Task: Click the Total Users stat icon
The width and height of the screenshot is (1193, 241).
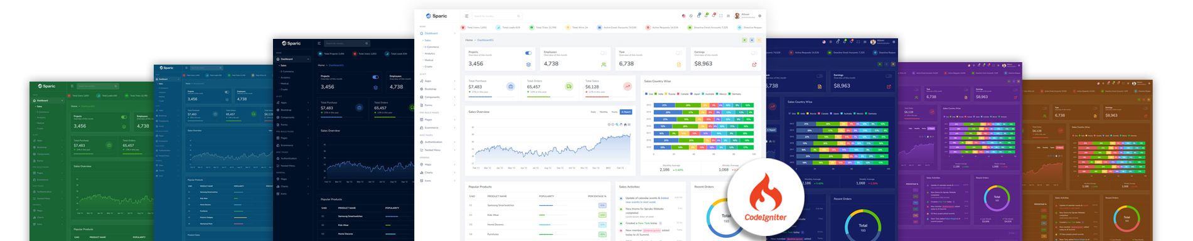Action: [463, 28]
